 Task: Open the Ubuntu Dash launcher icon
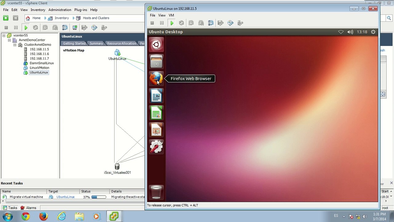[x=156, y=45]
